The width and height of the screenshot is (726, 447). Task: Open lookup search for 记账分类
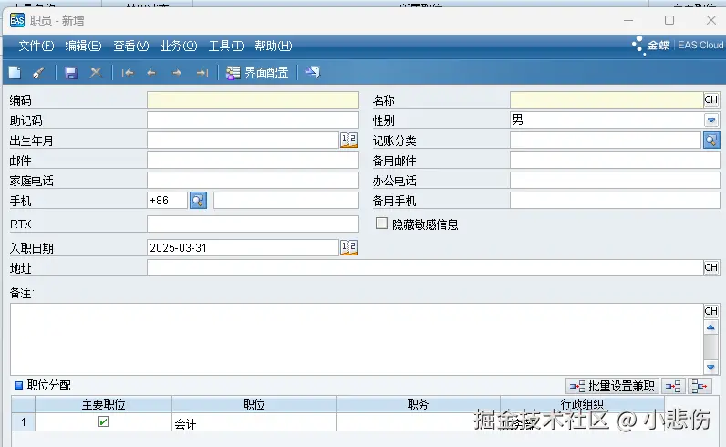pyautogui.click(x=711, y=140)
